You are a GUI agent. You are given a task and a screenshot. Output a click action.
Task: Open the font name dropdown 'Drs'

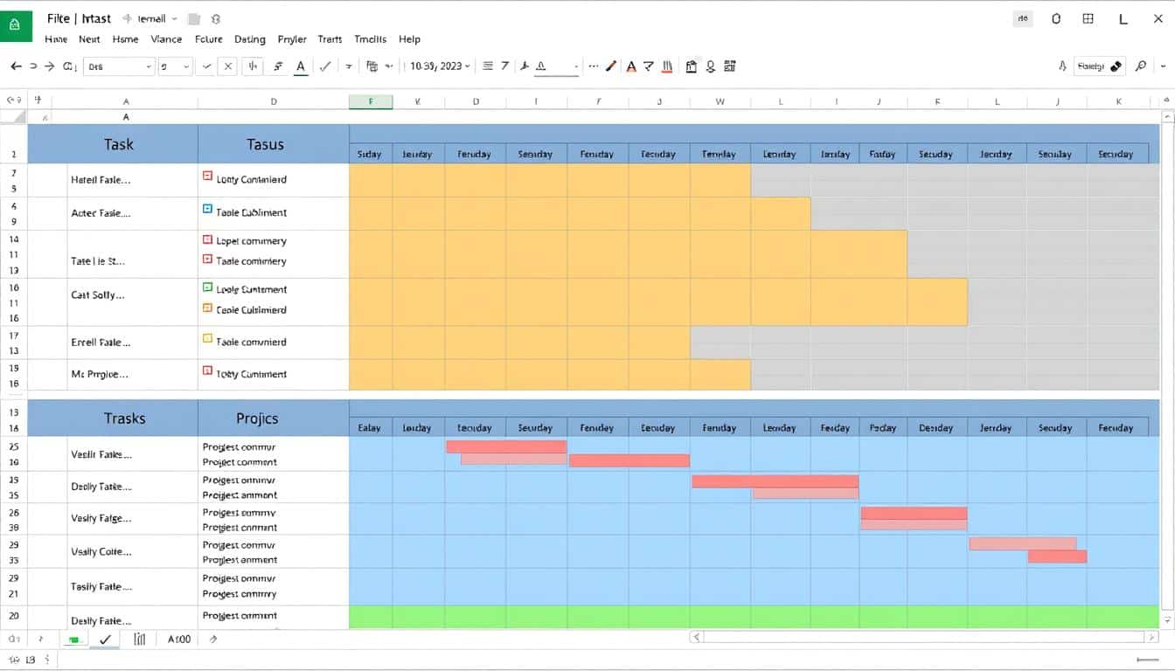pyautogui.click(x=120, y=66)
